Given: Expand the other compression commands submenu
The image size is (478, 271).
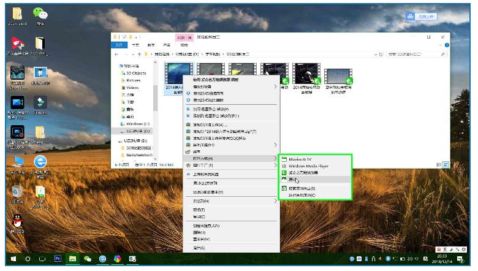Looking at the screenshot, I should (x=275, y=145).
